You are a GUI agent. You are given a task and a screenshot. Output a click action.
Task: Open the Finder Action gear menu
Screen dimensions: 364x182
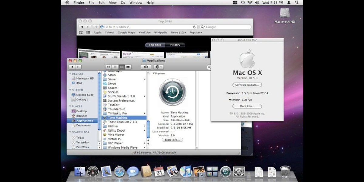(158, 67)
